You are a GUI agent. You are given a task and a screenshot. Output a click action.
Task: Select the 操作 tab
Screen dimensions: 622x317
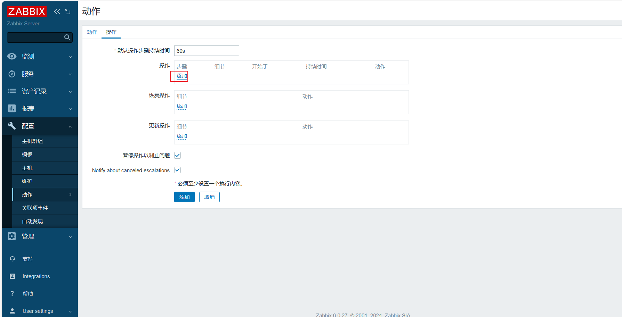pyautogui.click(x=111, y=32)
